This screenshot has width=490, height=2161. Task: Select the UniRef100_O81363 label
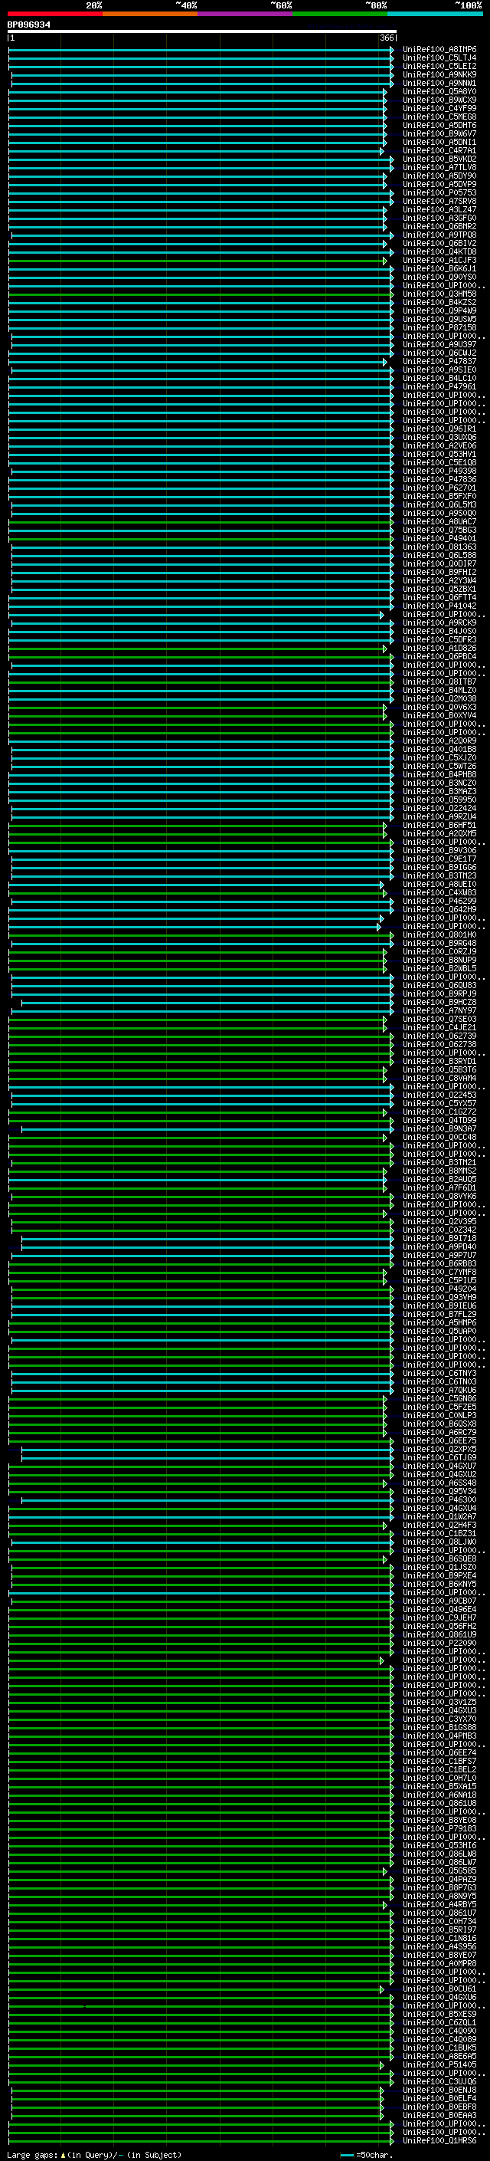click(439, 547)
